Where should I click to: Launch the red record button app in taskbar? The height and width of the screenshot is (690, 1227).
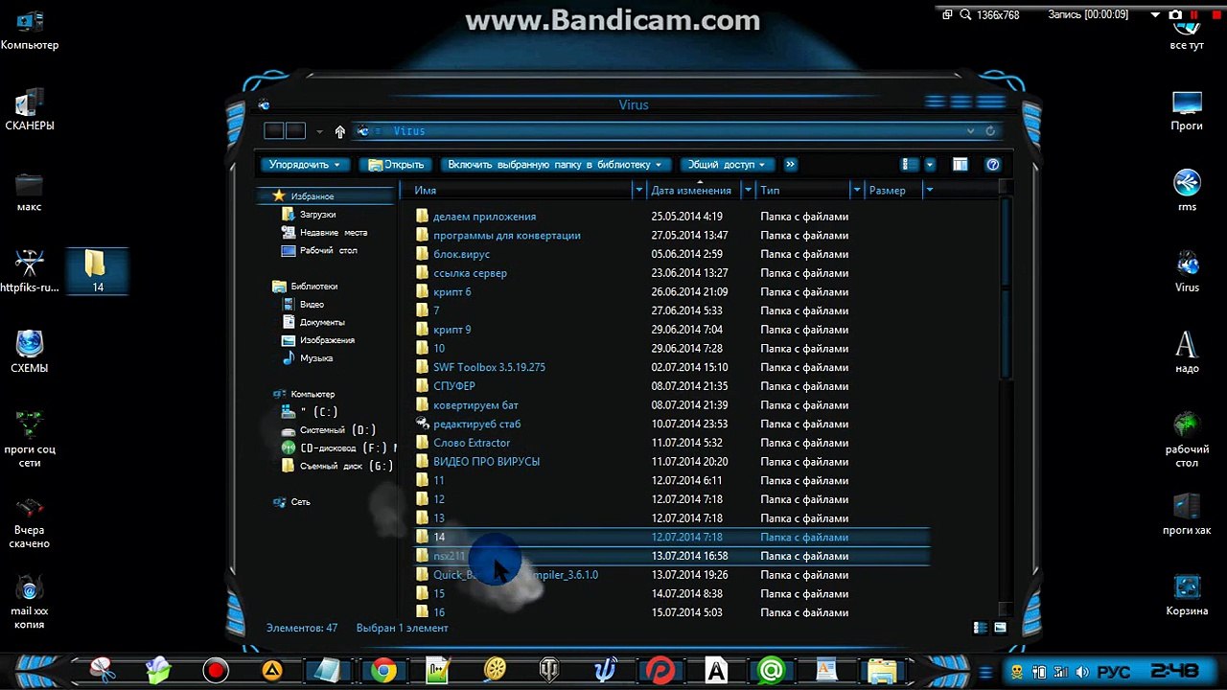[216, 670]
